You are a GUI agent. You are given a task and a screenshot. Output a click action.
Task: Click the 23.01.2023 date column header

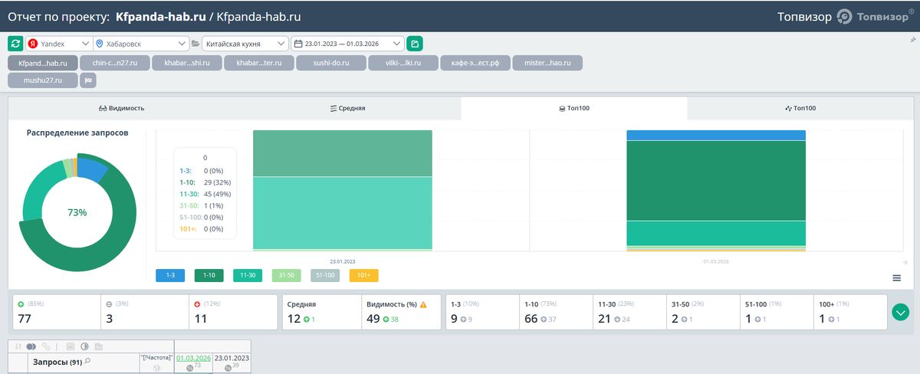point(232,358)
